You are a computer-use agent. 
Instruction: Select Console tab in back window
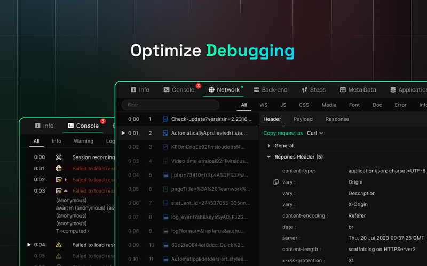tap(83, 126)
